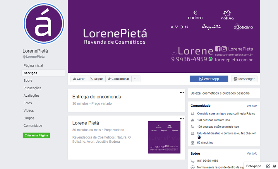
Task: Click Edu da Midiastudio's small avatar
Action: click(199, 137)
